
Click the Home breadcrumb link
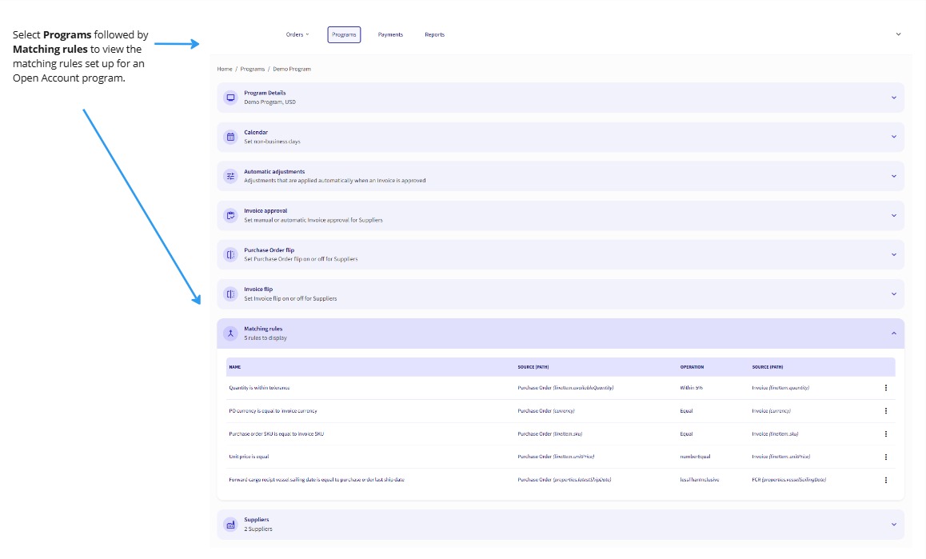225,69
